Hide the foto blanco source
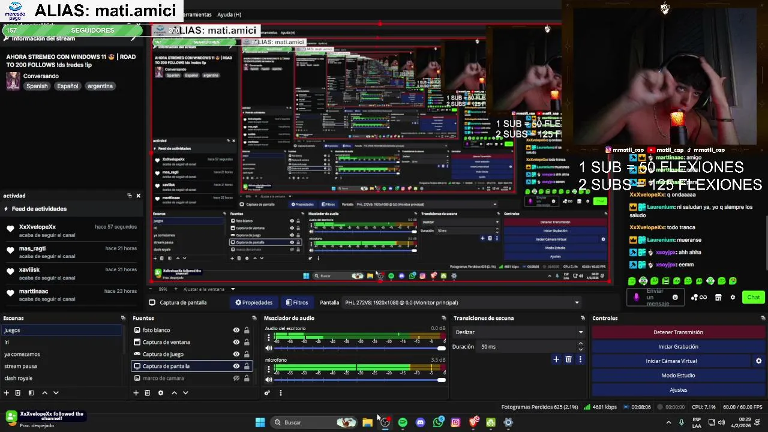Screen dimensions: 768x432 [236, 330]
